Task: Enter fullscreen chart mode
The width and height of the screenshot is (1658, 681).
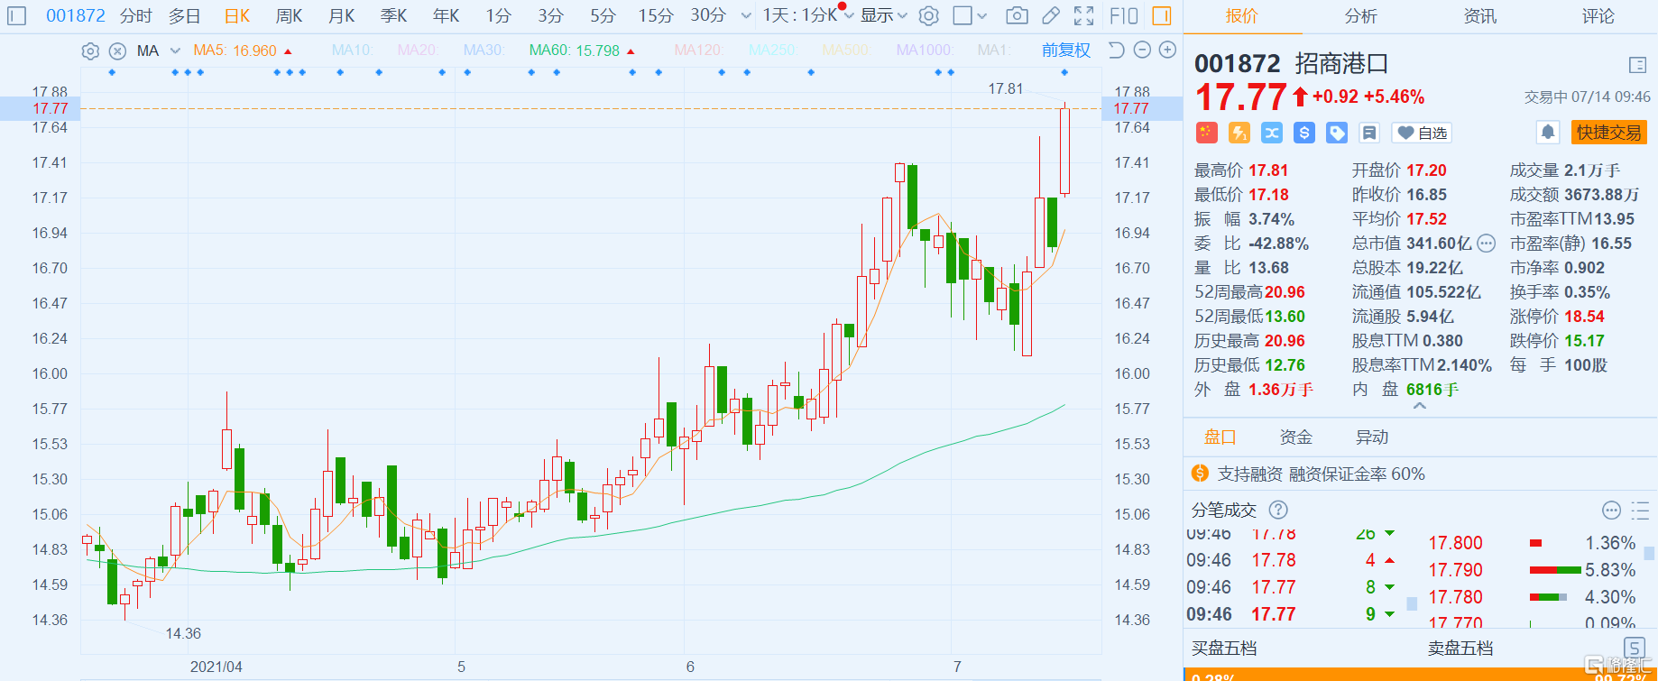Action: click(1083, 15)
